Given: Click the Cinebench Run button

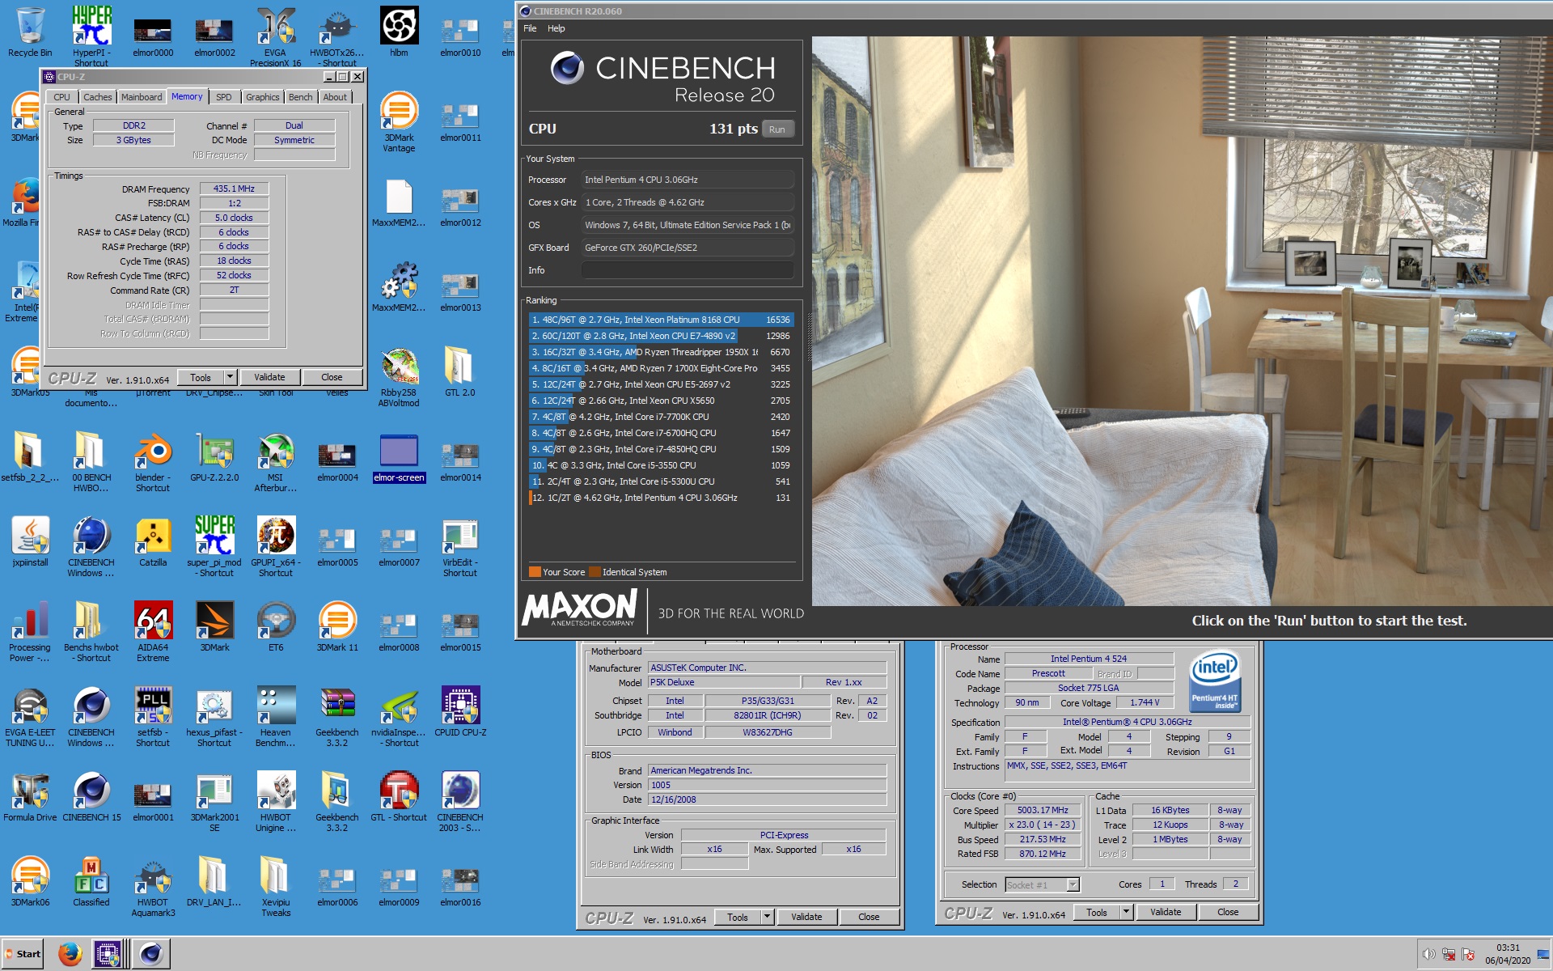Looking at the screenshot, I should 777,129.
